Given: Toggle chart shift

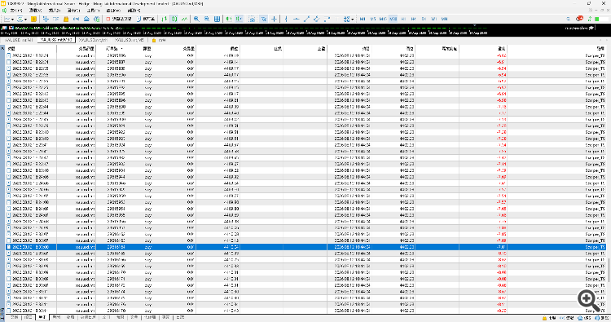Looking at the screenshot, I should (240, 19).
